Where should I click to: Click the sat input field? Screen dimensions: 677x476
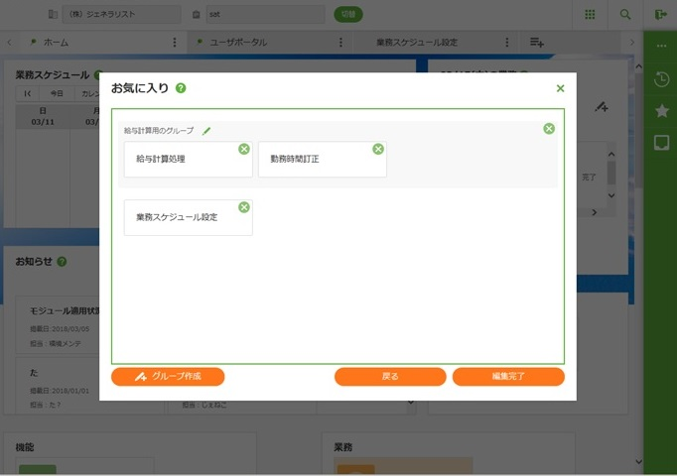(265, 14)
